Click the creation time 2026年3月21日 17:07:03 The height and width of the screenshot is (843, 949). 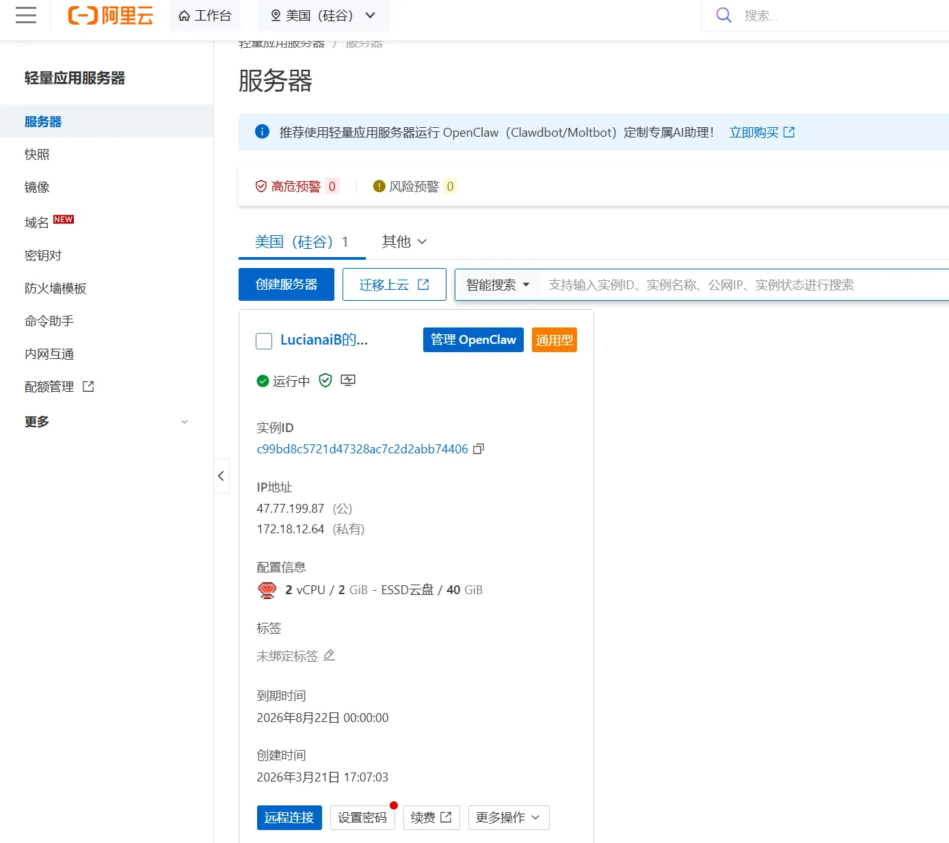323,777
